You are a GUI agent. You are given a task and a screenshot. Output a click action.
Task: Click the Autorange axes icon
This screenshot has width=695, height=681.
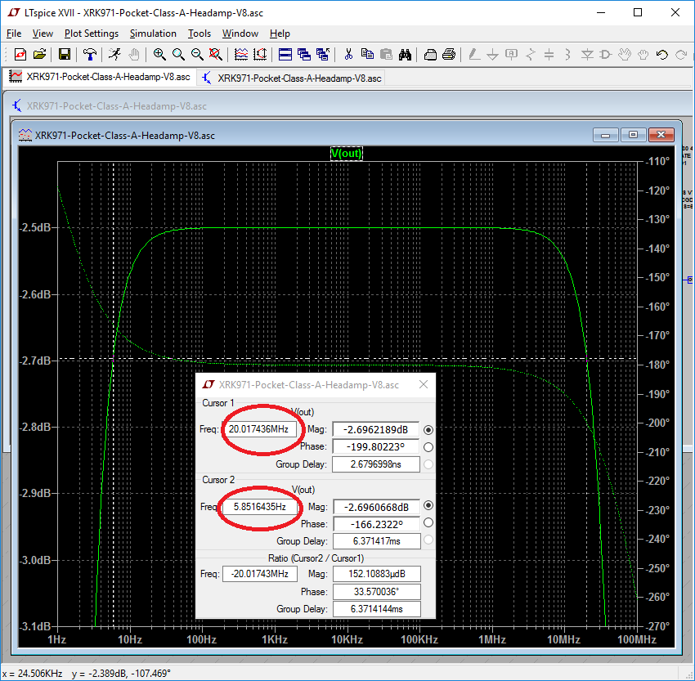click(x=260, y=55)
